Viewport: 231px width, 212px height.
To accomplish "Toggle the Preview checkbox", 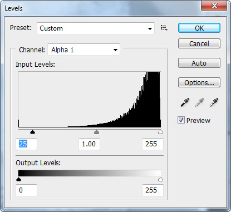I will coord(181,120).
